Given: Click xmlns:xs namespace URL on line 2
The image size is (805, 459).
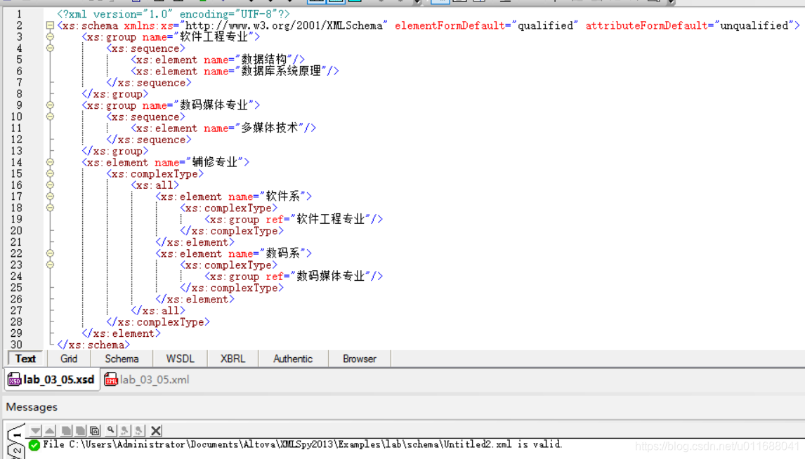Looking at the screenshot, I should [284, 25].
